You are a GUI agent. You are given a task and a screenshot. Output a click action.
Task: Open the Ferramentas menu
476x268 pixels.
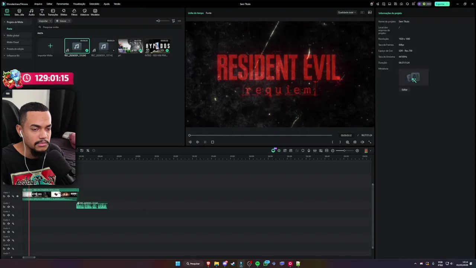(62, 4)
